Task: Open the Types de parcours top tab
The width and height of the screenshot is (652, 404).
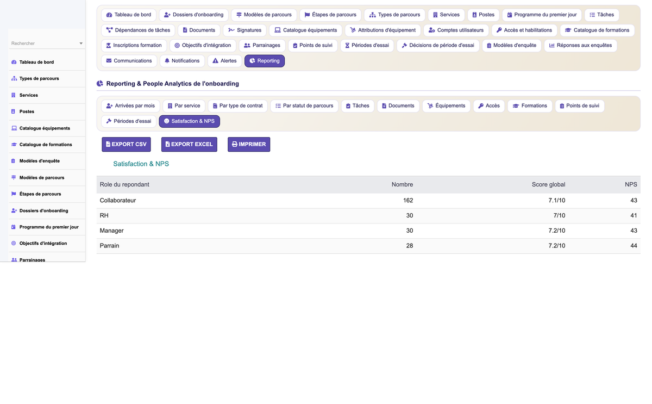Action: pyautogui.click(x=395, y=15)
